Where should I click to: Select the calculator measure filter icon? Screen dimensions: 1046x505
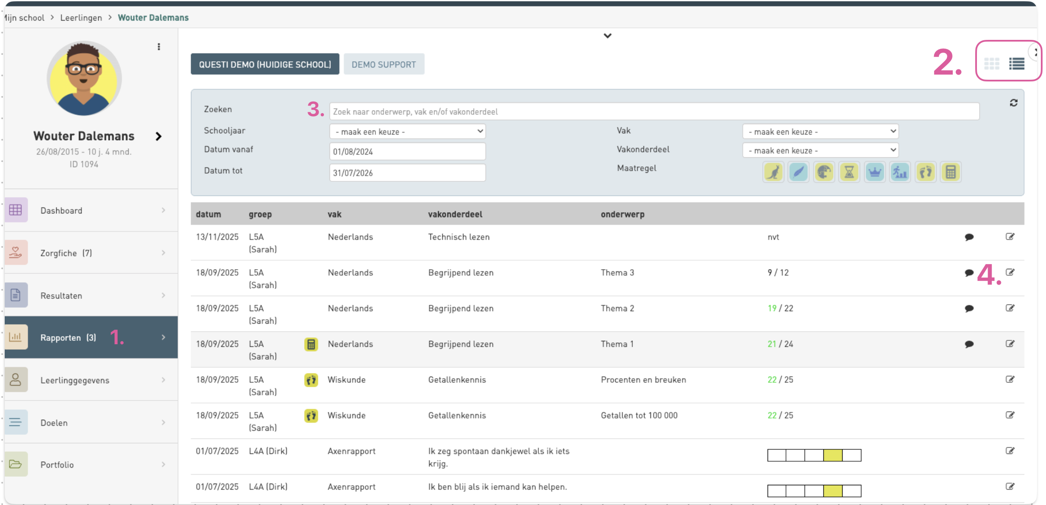tap(950, 172)
